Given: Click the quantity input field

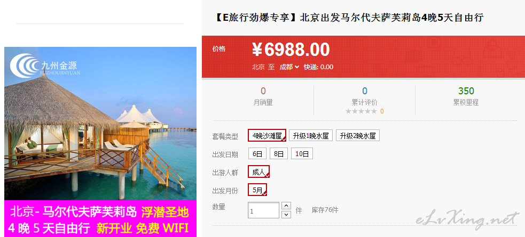Looking at the screenshot, I should point(263,210).
